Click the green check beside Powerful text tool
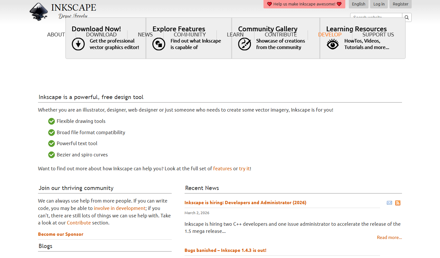The image size is (440, 258). [x=52, y=144]
